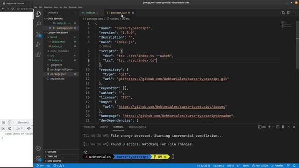Click the Open Changes icon in editor toolbar
This screenshot has width=299, height=168.
click(283, 13)
